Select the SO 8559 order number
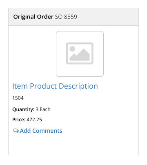The height and width of the screenshot is (165, 147). click(66, 17)
